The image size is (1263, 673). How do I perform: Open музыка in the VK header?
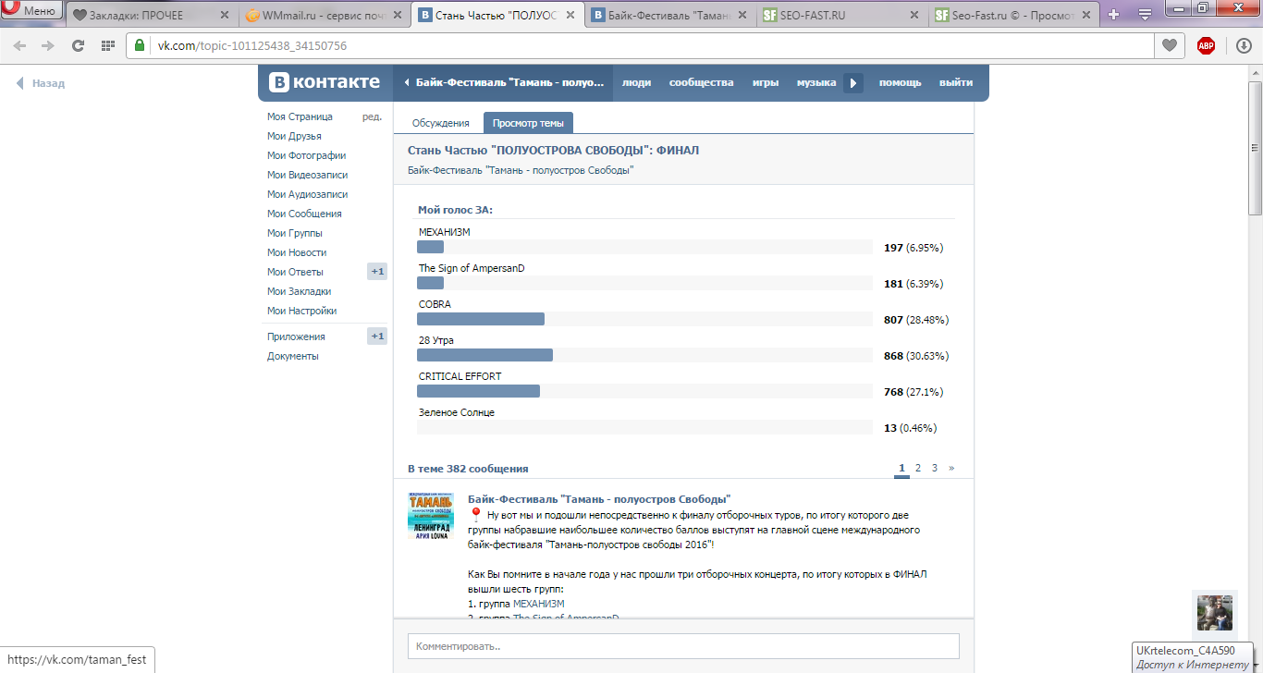click(816, 82)
